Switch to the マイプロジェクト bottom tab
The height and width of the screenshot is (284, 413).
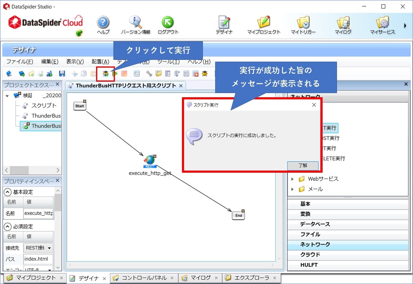(x=35, y=278)
